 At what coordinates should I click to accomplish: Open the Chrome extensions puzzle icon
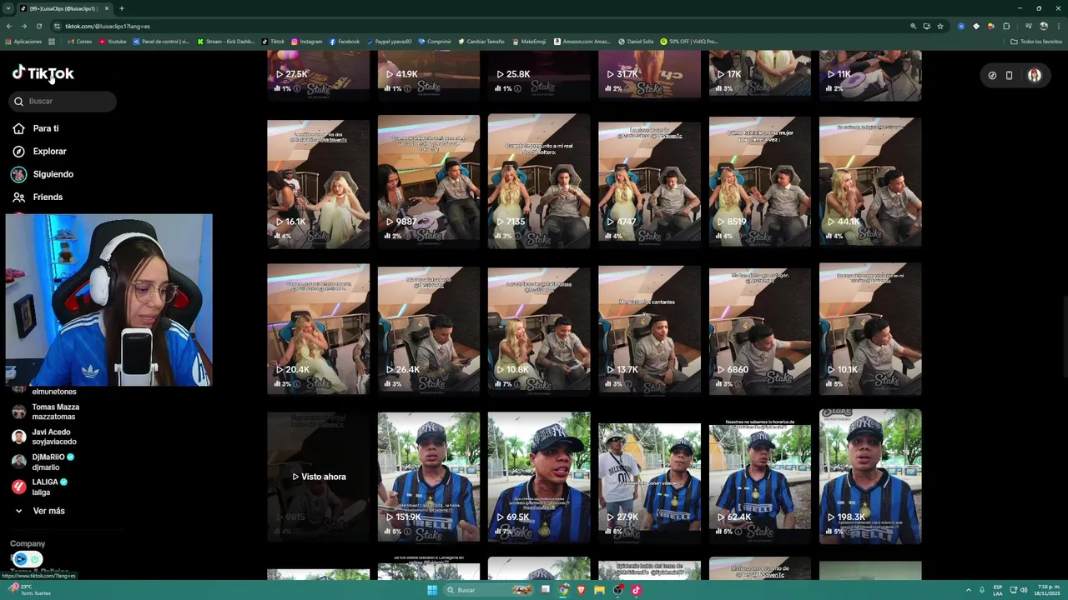point(1006,26)
